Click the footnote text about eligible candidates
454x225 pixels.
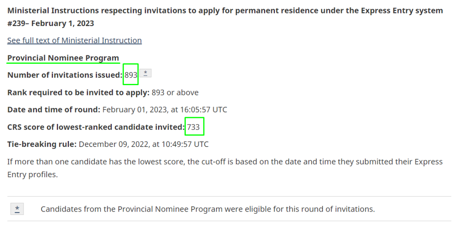[207, 209]
